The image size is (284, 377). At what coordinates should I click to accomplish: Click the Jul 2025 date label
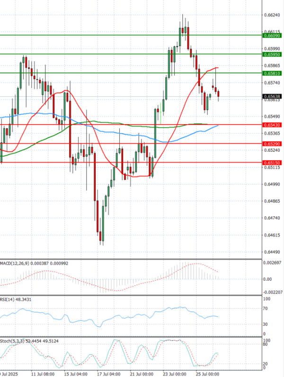(10, 374)
